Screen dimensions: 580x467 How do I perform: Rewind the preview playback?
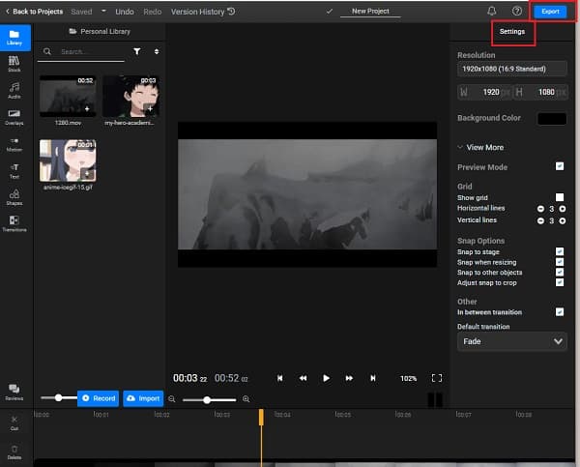(x=303, y=378)
